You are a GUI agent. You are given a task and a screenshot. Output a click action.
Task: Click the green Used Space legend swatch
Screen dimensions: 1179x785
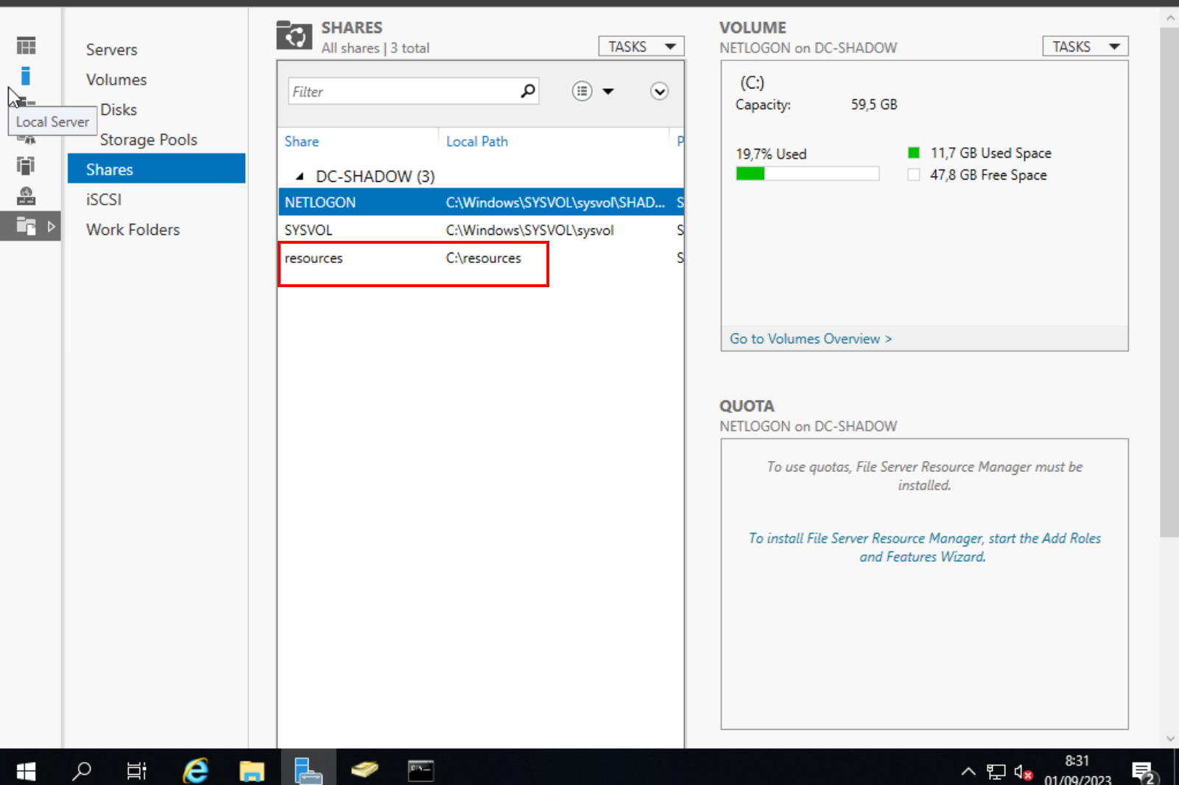(x=914, y=153)
